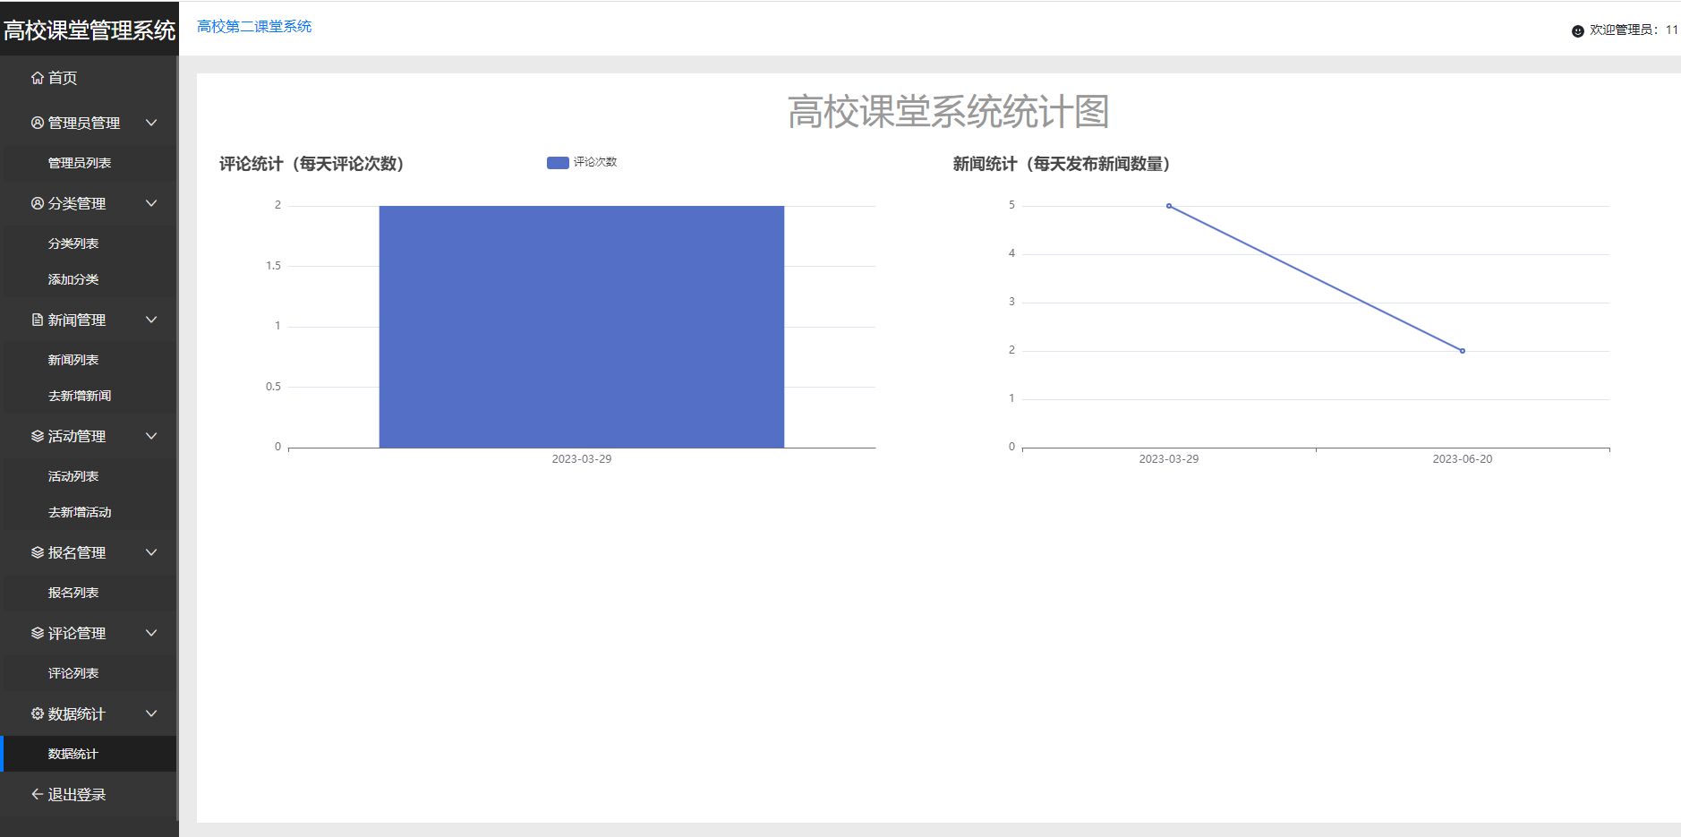Image resolution: width=1681 pixels, height=837 pixels.
Task: Click the line chart point at 2023-06-20
Action: coord(1463,351)
